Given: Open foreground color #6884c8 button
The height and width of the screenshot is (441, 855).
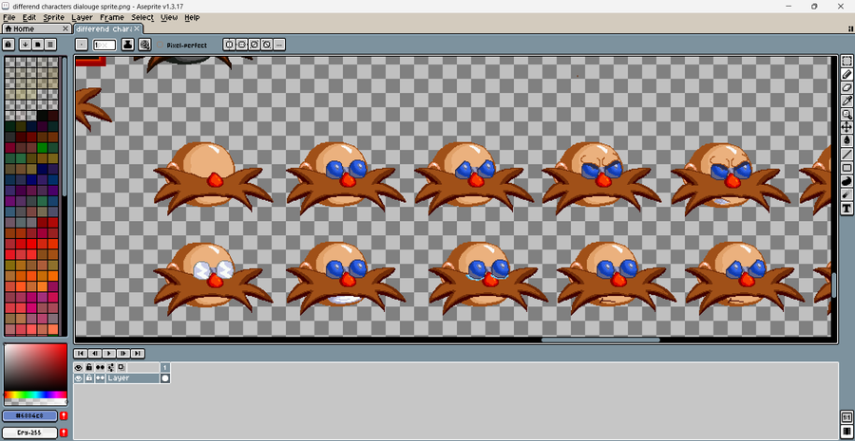Looking at the screenshot, I should [x=30, y=416].
